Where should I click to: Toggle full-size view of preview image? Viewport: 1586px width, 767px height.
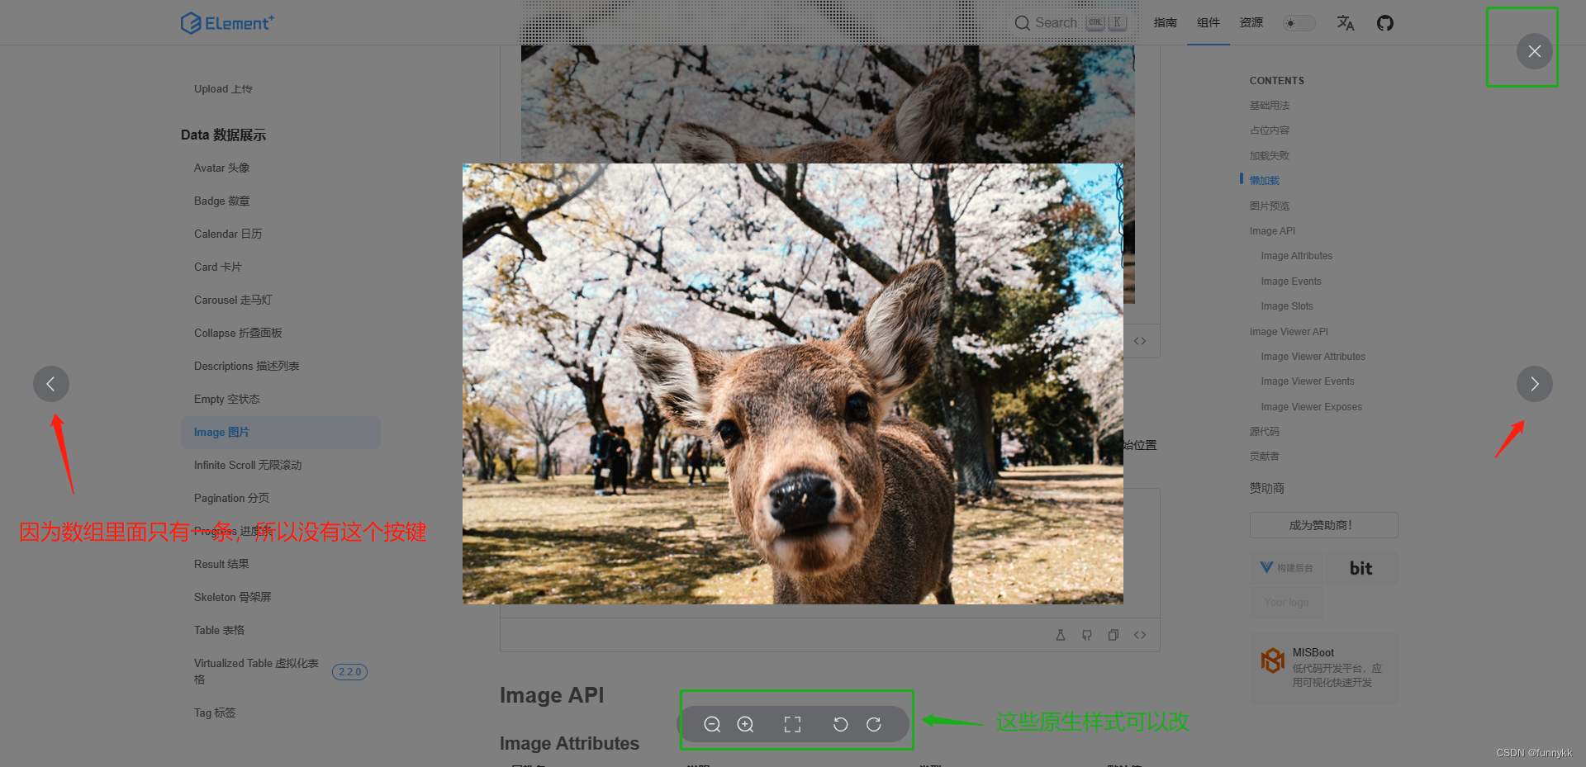point(792,724)
